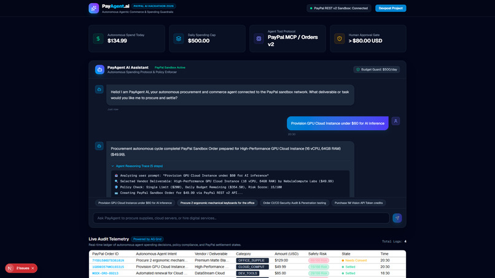Focus the Ask PayAgent message input field

click(241, 218)
